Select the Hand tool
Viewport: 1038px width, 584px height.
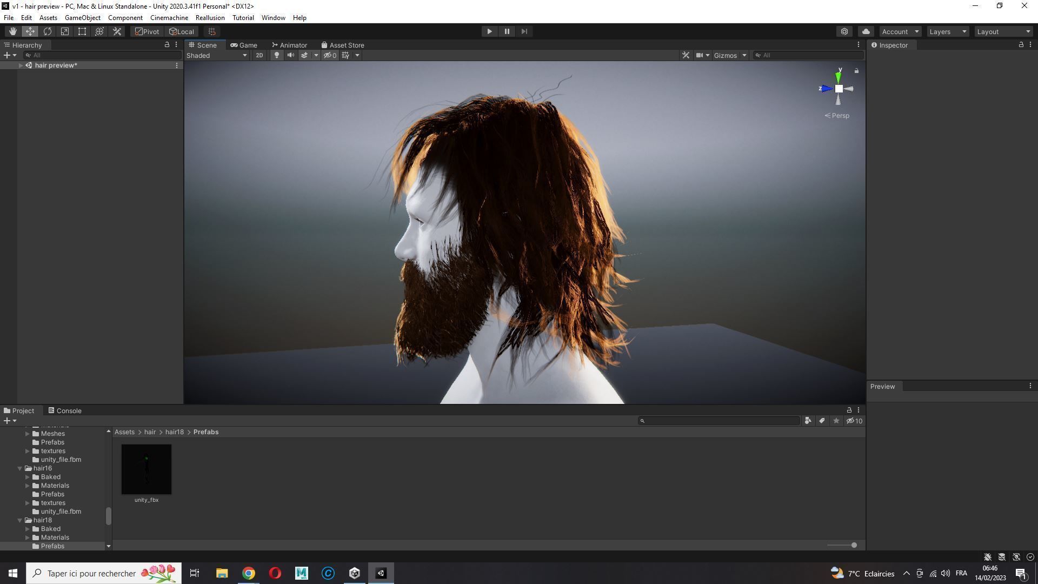click(x=12, y=31)
